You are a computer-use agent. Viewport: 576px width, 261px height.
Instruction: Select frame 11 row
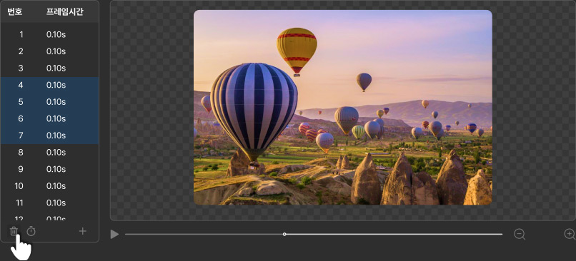49,203
